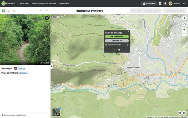This screenshot has height=118, width=188.
Task: Zoom out the map with minus
Action: click(x=184, y=34)
